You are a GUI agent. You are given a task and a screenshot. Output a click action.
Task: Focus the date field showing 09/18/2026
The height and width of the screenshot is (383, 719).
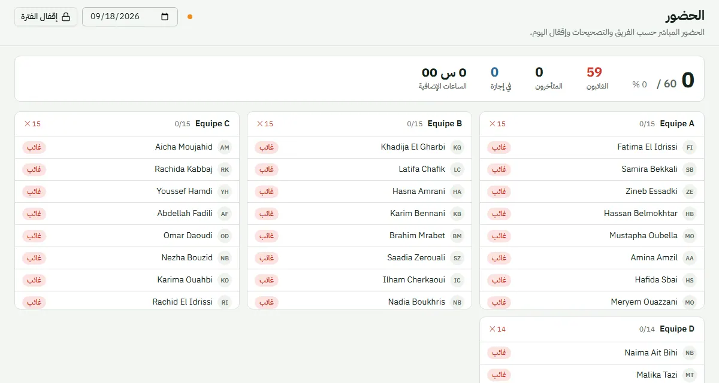(x=130, y=17)
